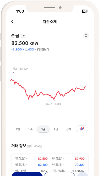Tap the 최저가 79,700 chart marker

click(x=53, y=104)
